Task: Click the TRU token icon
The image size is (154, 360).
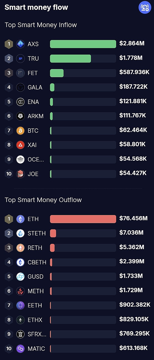Action: pos(21,59)
